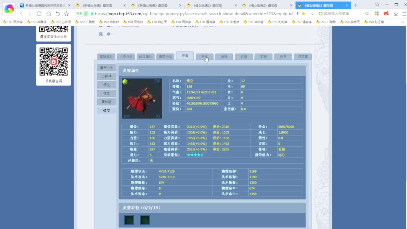Click the highlighted 悟空 pet entry

[x=107, y=110]
